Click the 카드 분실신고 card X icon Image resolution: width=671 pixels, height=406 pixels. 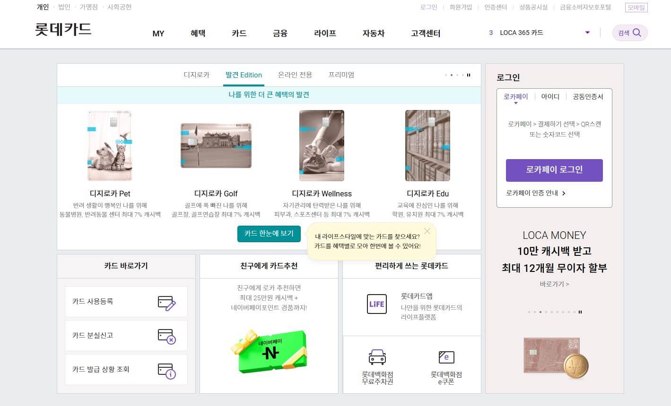pos(166,336)
